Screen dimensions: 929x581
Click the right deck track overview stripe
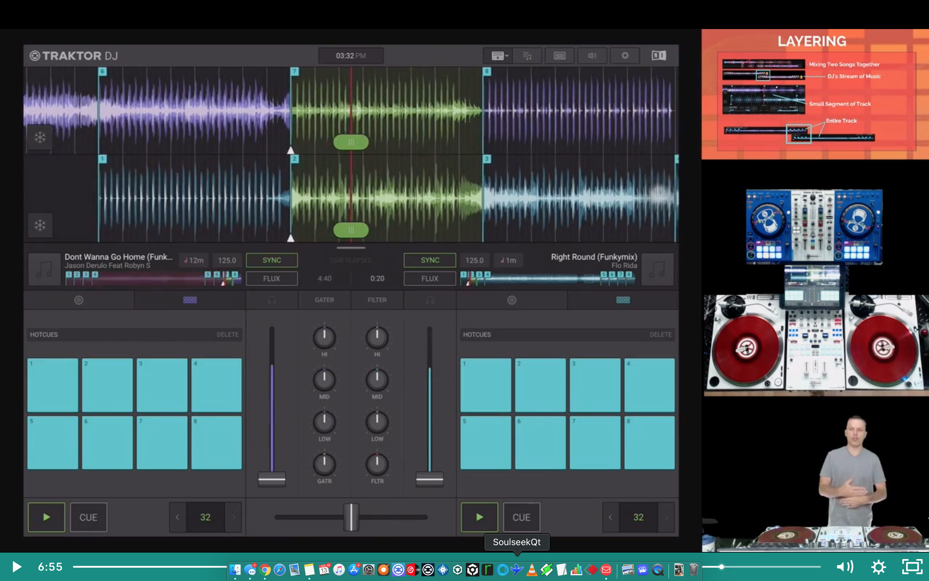[x=548, y=279]
